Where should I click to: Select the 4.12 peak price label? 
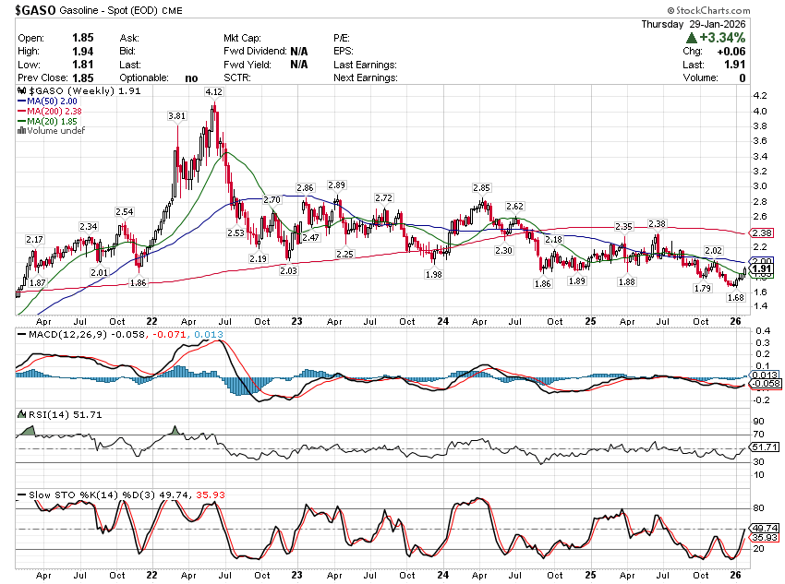(x=213, y=92)
